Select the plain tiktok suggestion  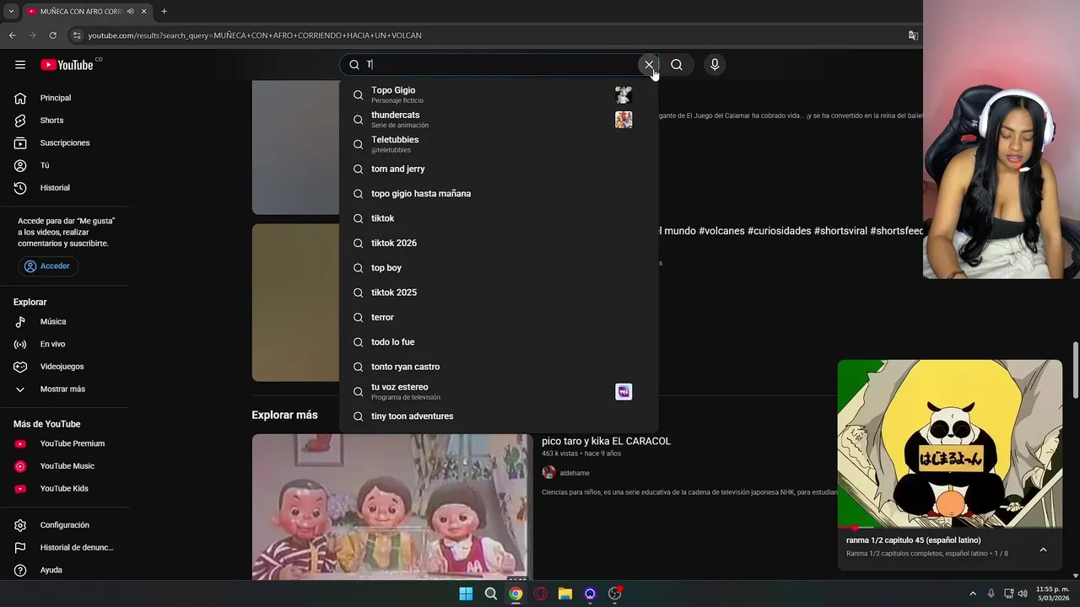click(x=499, y=218)
